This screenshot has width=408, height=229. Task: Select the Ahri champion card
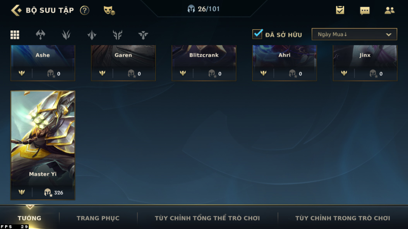(285, 63)
